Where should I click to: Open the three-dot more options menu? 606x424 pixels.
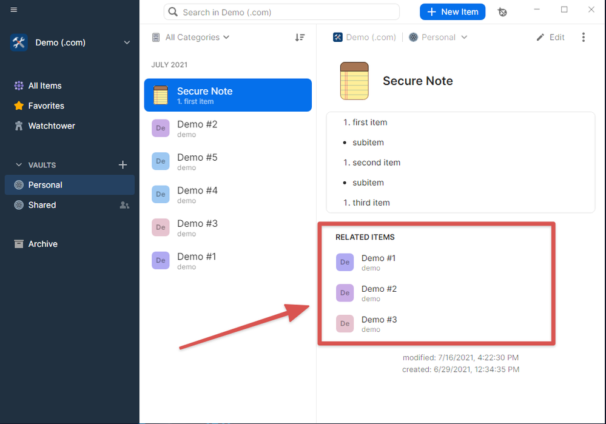click(583, 38)
